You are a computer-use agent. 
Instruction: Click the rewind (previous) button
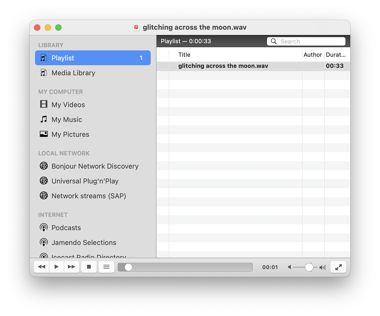click(41, 267)
